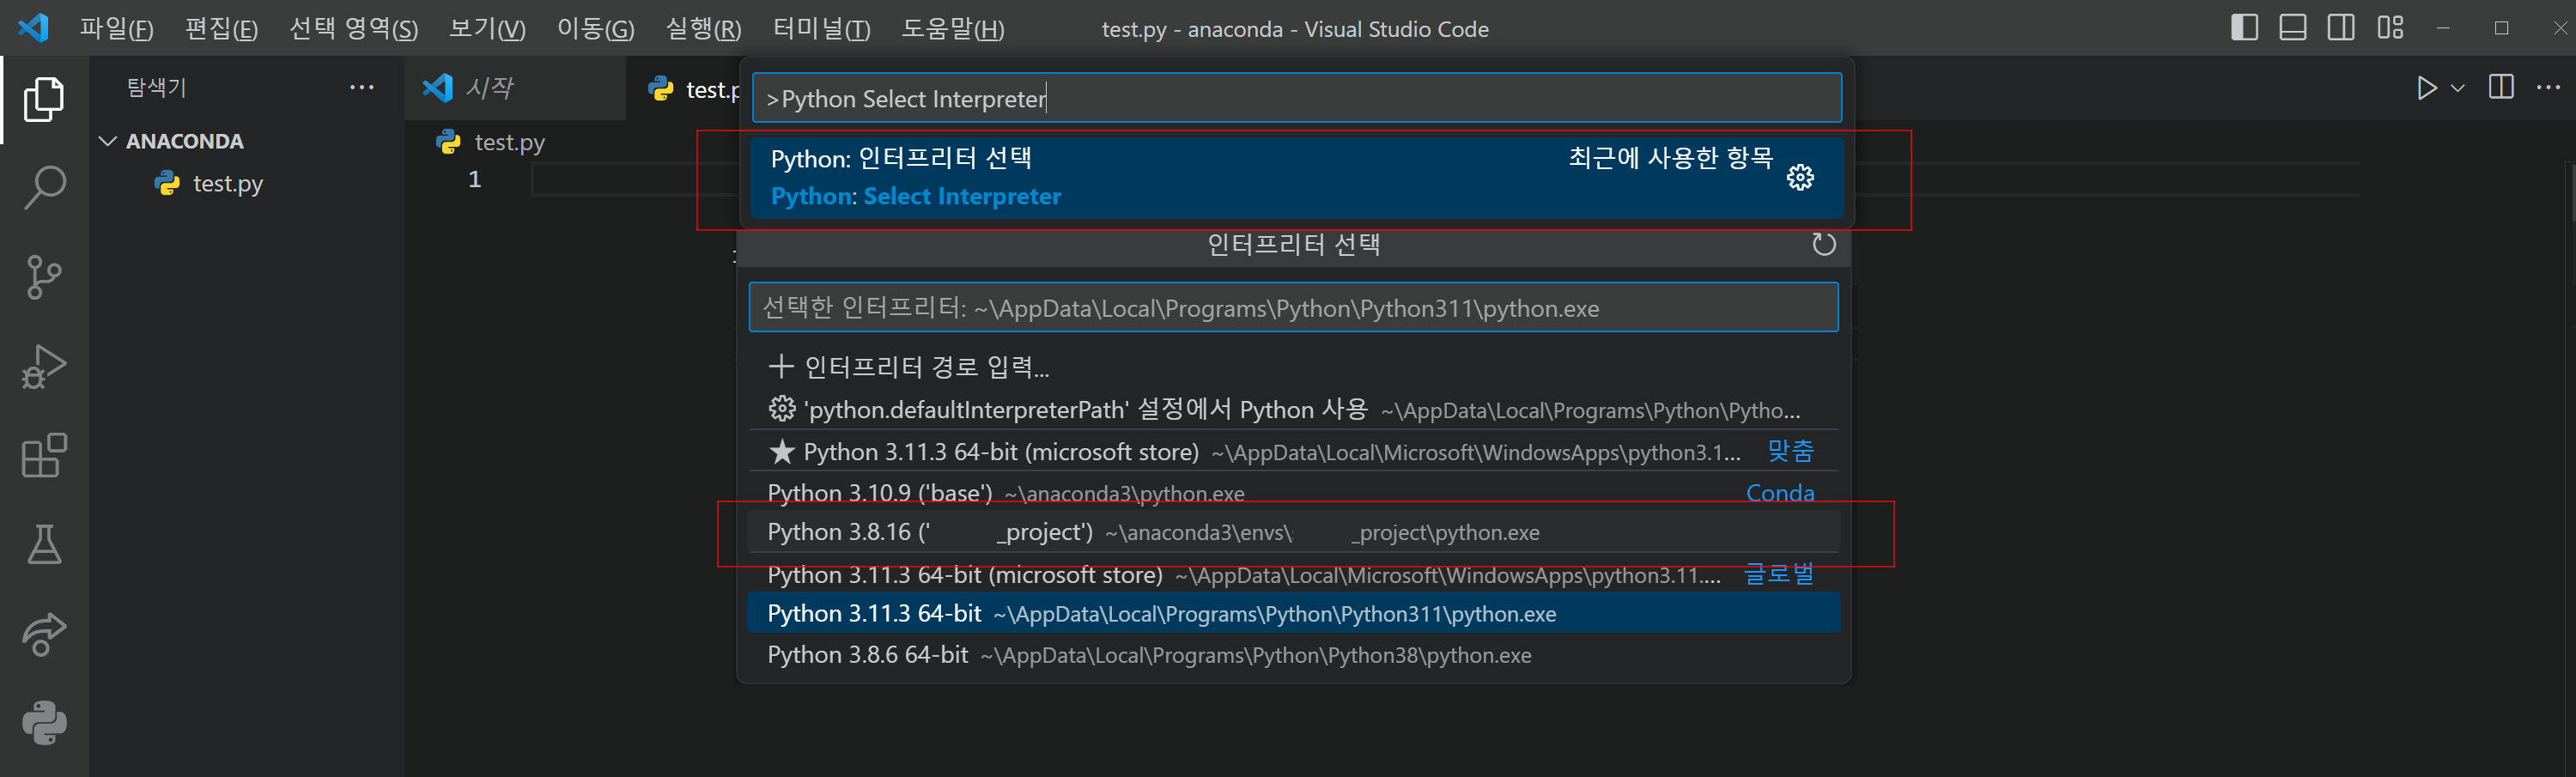This screenshot has height=777, width=2576.
Task: Open the 보기(V) menu
Action: [x=486, y=28]
